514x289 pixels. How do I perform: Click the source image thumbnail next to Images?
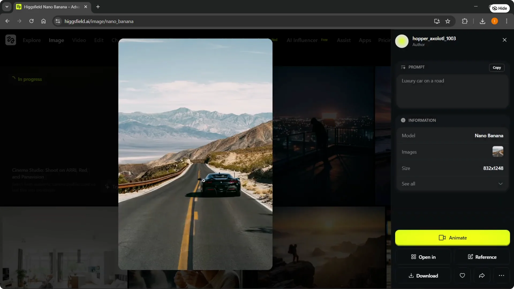[x=498, y=151]
